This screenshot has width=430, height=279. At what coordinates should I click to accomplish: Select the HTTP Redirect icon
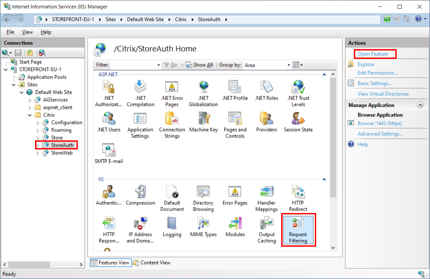pyautogui.click(x=298, y=199)
